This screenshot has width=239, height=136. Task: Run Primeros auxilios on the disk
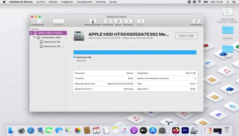[x=93, y=21]
